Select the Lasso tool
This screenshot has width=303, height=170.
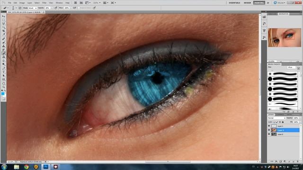[x=3, y=24]
